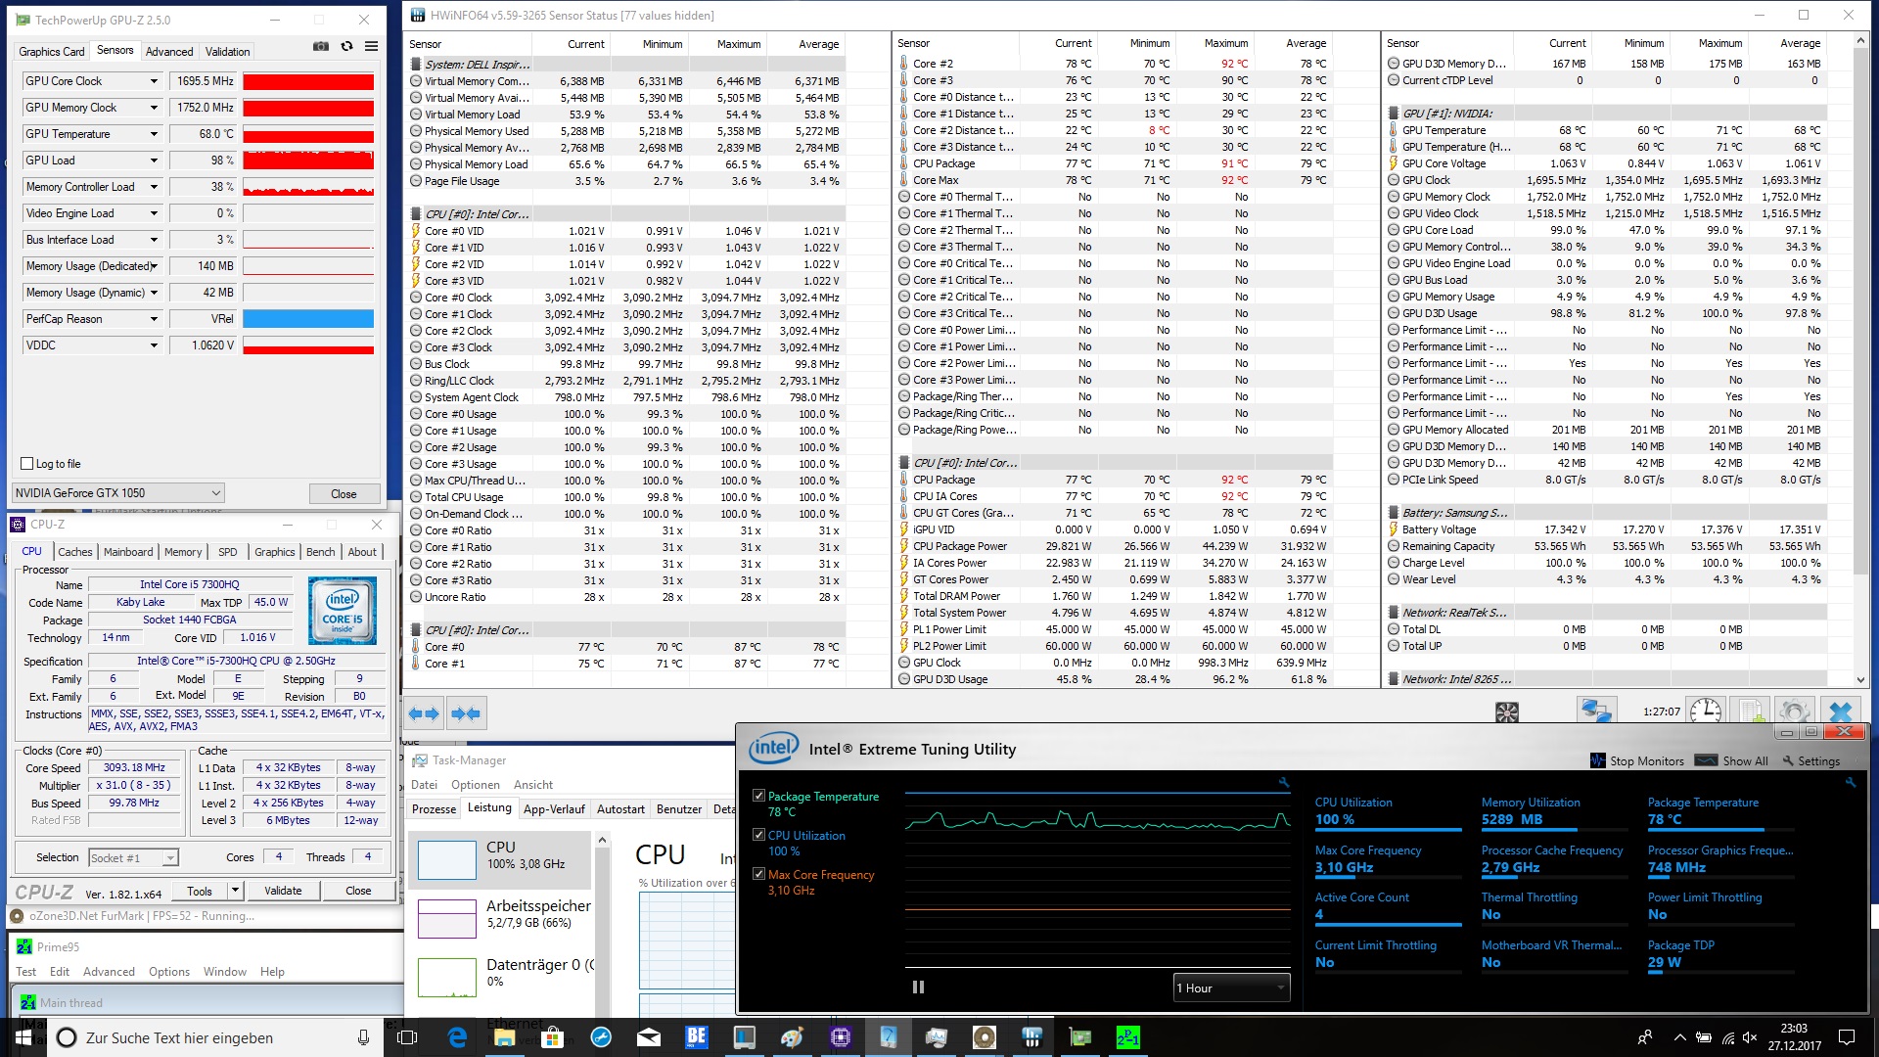
Task: Switch to Advanced tab in GPU-Z
Action: (x=169, y=51)
